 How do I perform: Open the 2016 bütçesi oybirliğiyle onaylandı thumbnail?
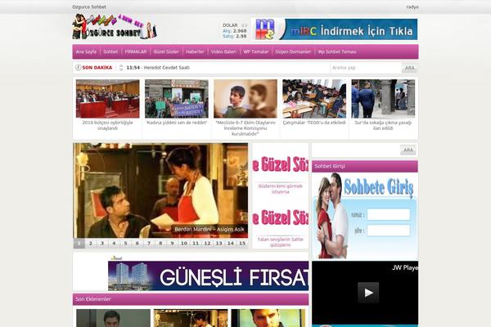point(107,99)
